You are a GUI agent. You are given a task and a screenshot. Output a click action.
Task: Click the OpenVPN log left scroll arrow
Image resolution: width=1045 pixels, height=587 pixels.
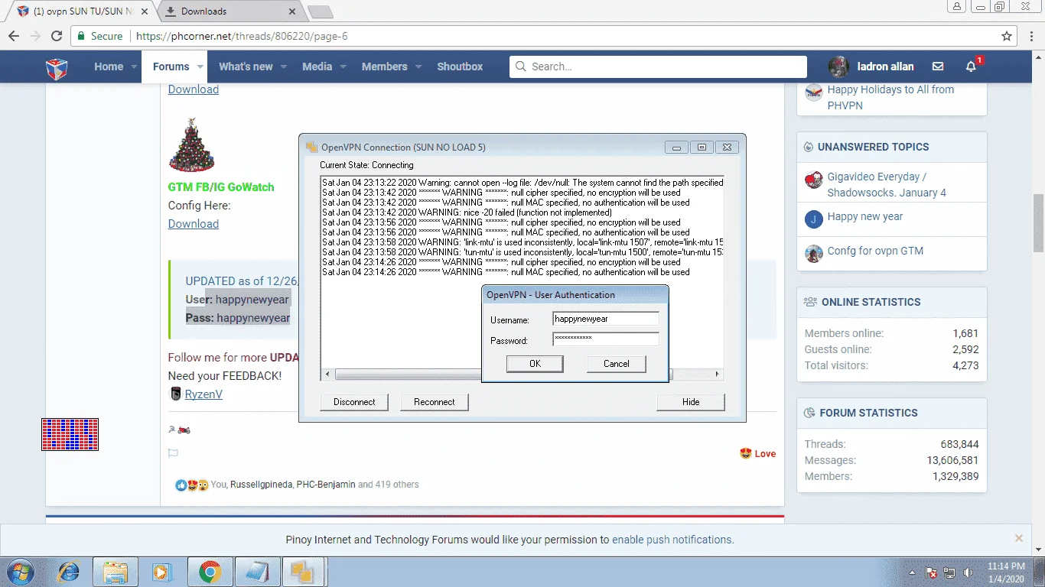tap(327, 375)
